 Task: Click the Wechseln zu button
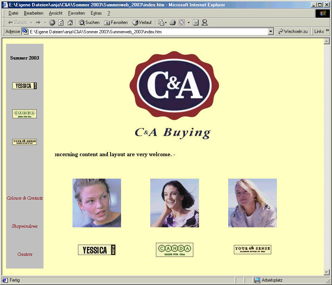[293, 32]
